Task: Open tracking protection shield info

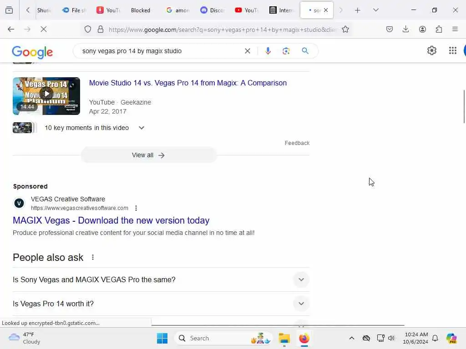Action: 88,29
